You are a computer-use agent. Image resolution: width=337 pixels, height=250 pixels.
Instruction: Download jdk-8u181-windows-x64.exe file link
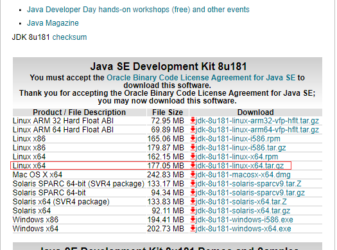coord(243,229)
